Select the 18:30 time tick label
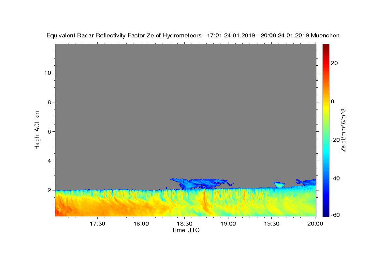Image resolution: width=391 pixels, height=260 pixels. click(x=184, y=224)
